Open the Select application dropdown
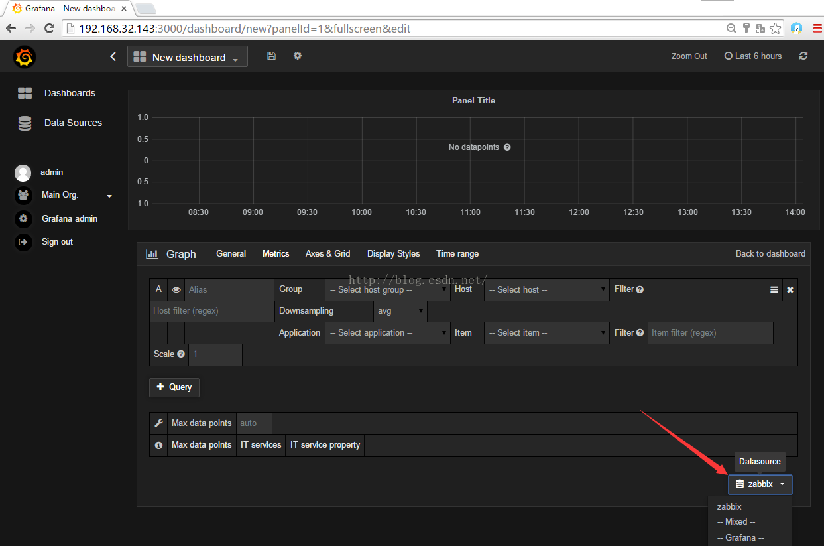824x546 pixels. (x=388, y=333)
